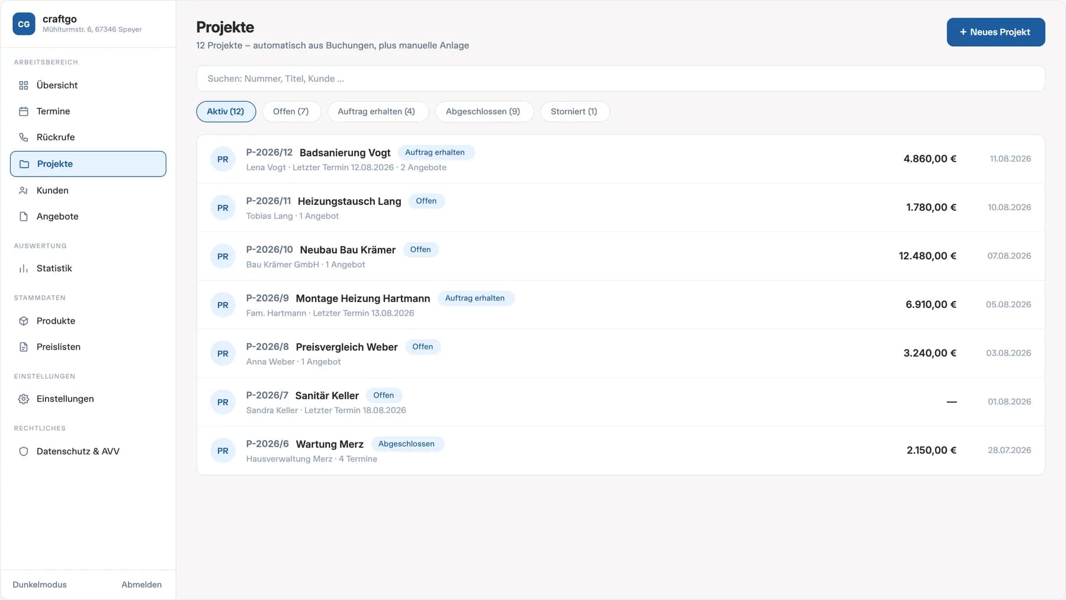Open Preislisten
The height and width of the screenshot is (600, 1066).
coord(88,347)
